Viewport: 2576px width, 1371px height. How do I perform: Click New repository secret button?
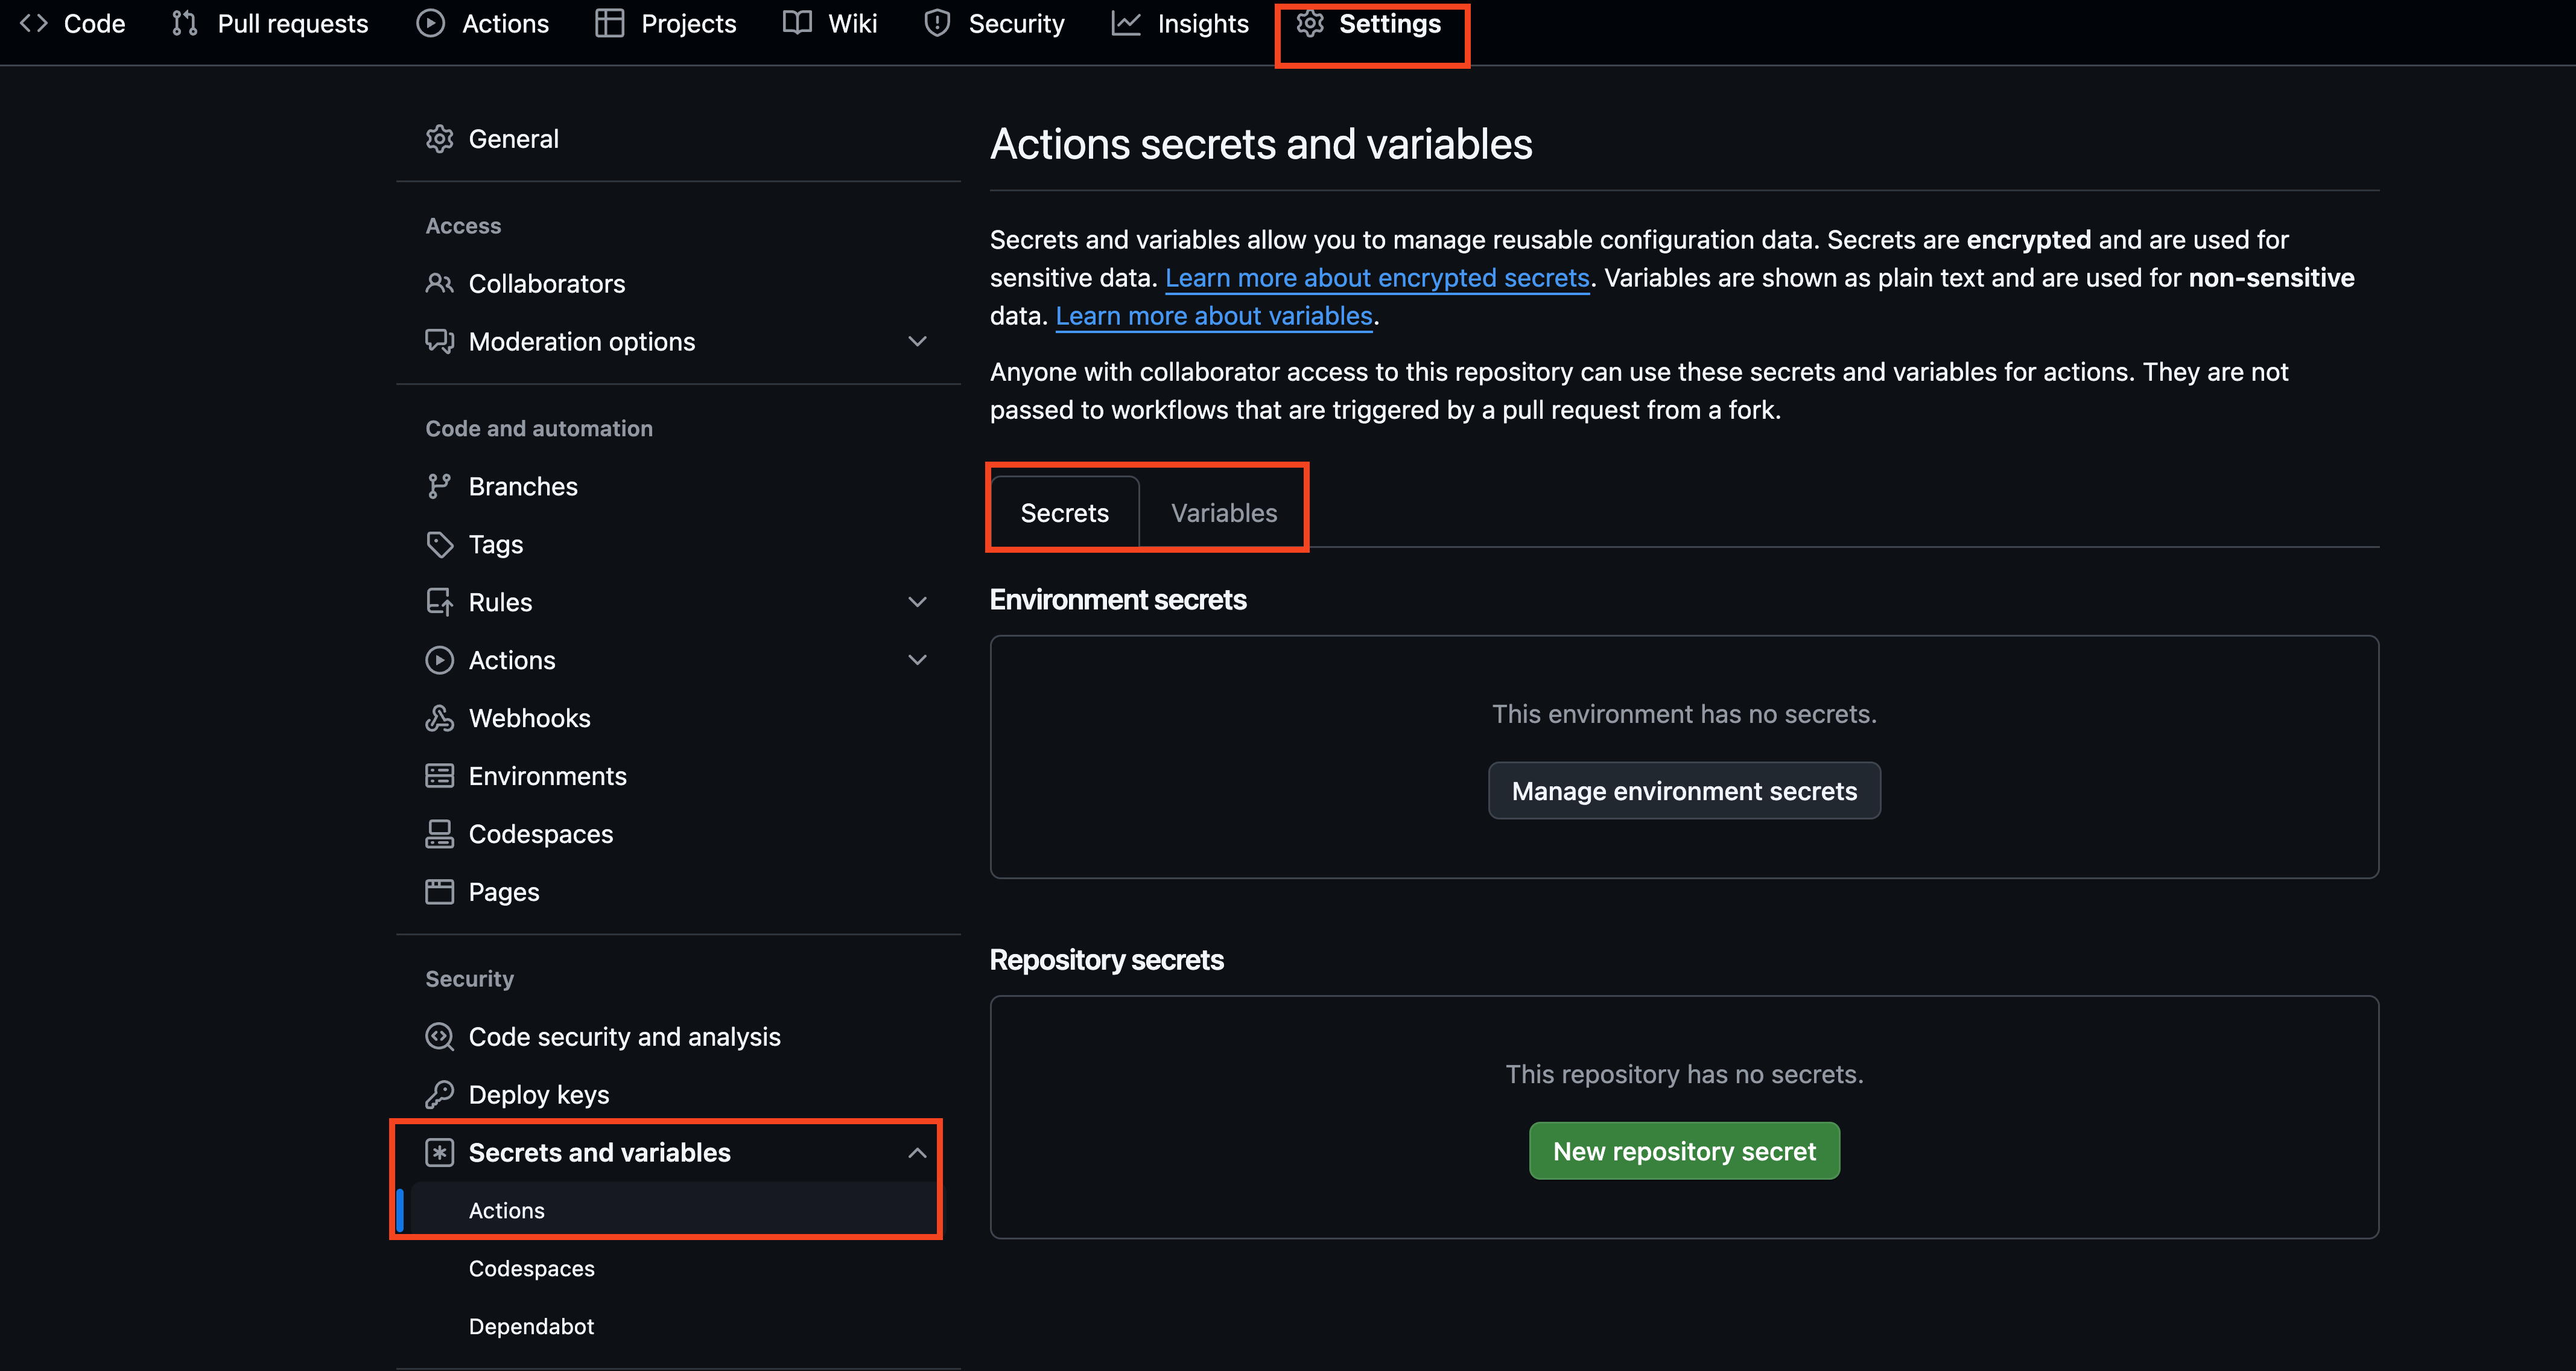(1684, 1151)
